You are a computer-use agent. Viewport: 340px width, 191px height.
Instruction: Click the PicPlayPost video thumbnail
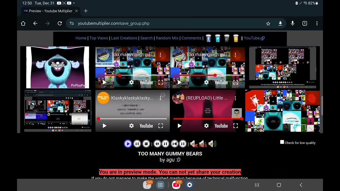point(58,67)
